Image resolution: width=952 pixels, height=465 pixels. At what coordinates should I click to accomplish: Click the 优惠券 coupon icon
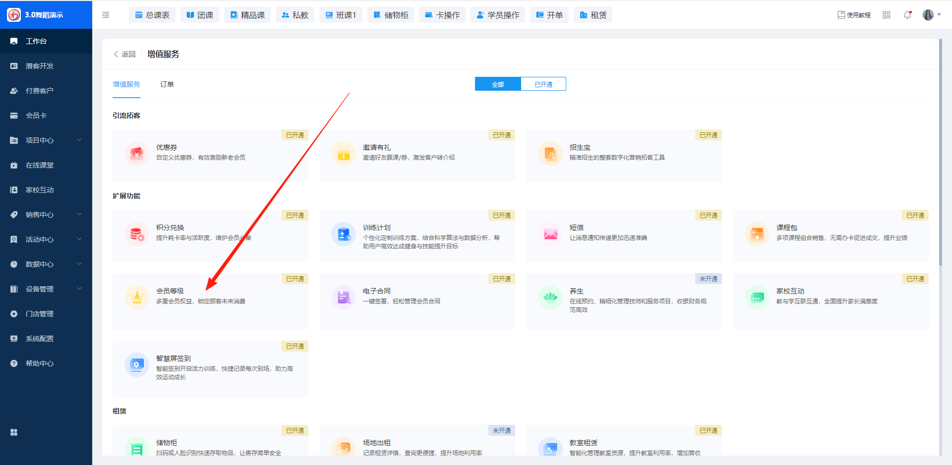(137, 154)
